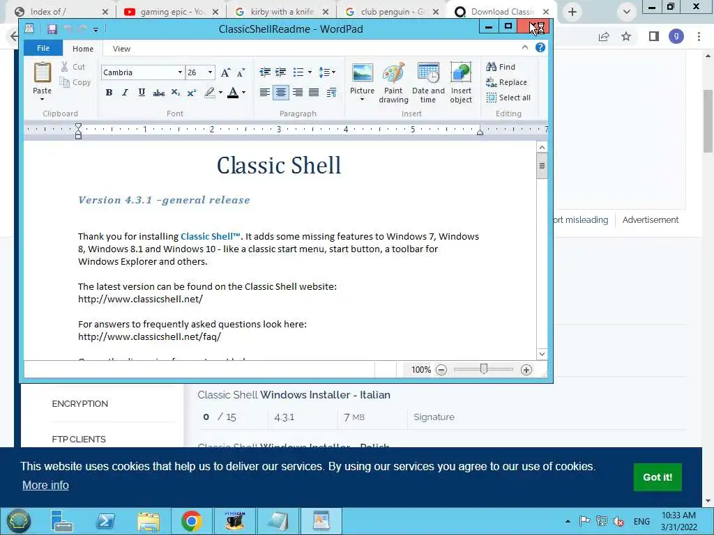Open WordPad Help question mark icon

540,48
